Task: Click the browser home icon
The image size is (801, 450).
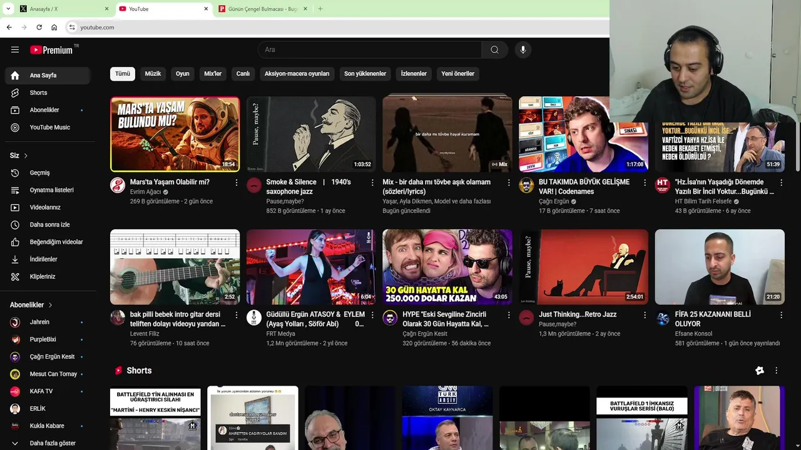Action: tap(54, 27)
